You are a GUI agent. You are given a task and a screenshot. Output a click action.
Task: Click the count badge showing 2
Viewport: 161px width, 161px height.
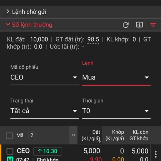(x=32, y=135)
